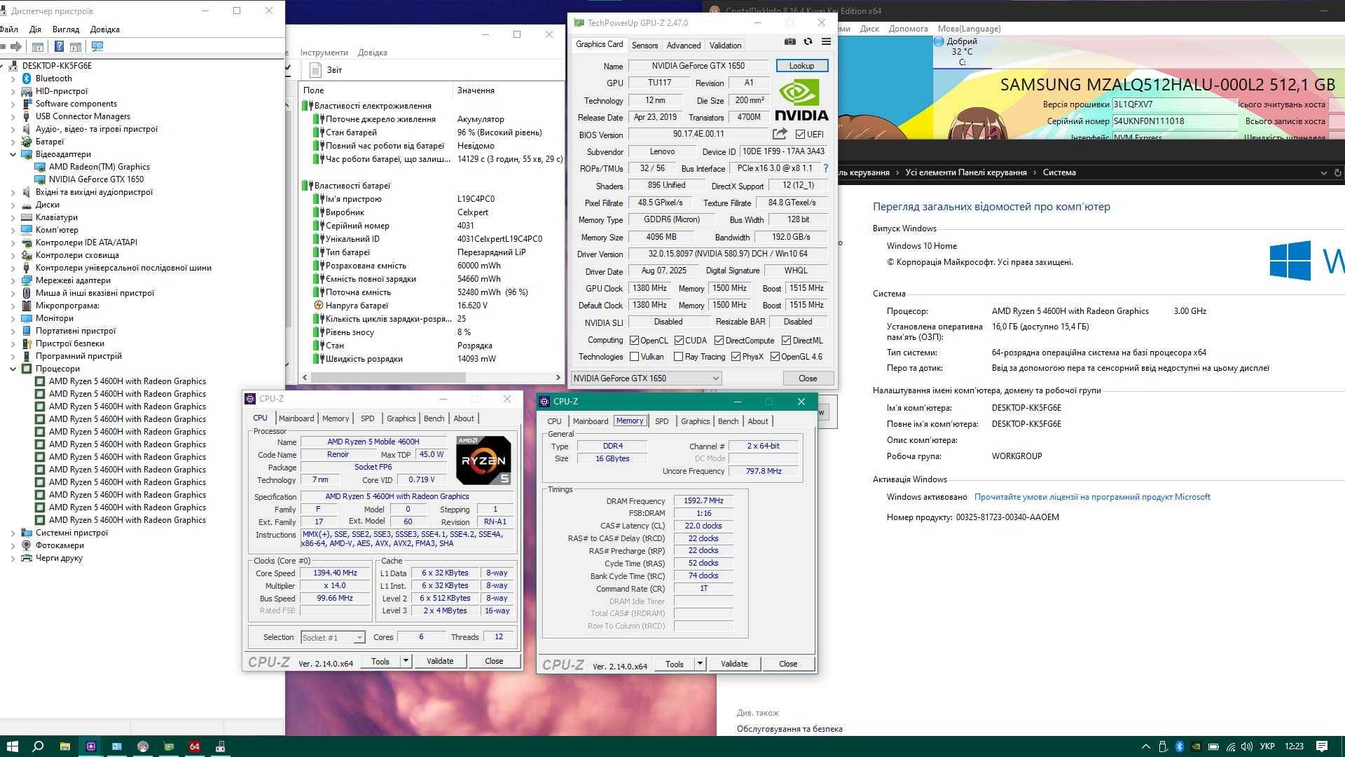Collapse Процесори node in Device Manager
Screen dimensions: 1345x757
[x=13, y=369]
